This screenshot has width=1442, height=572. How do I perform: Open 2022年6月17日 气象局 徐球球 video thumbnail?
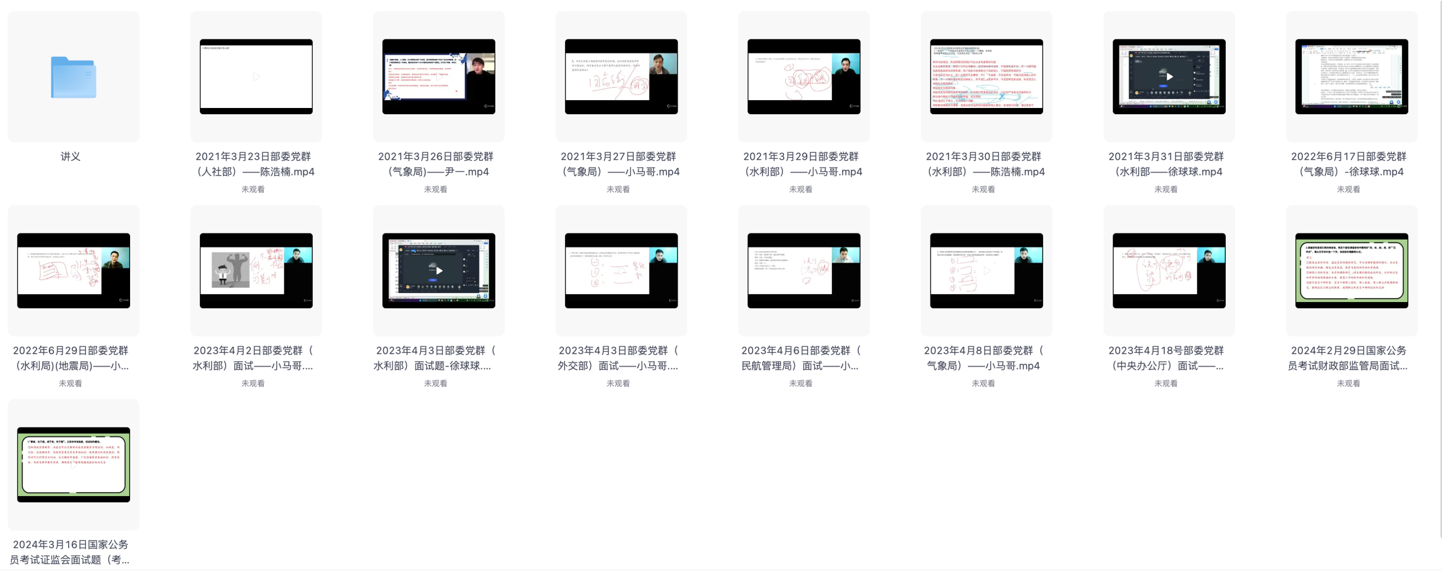pyautogui.click(x=1351, y=76)
